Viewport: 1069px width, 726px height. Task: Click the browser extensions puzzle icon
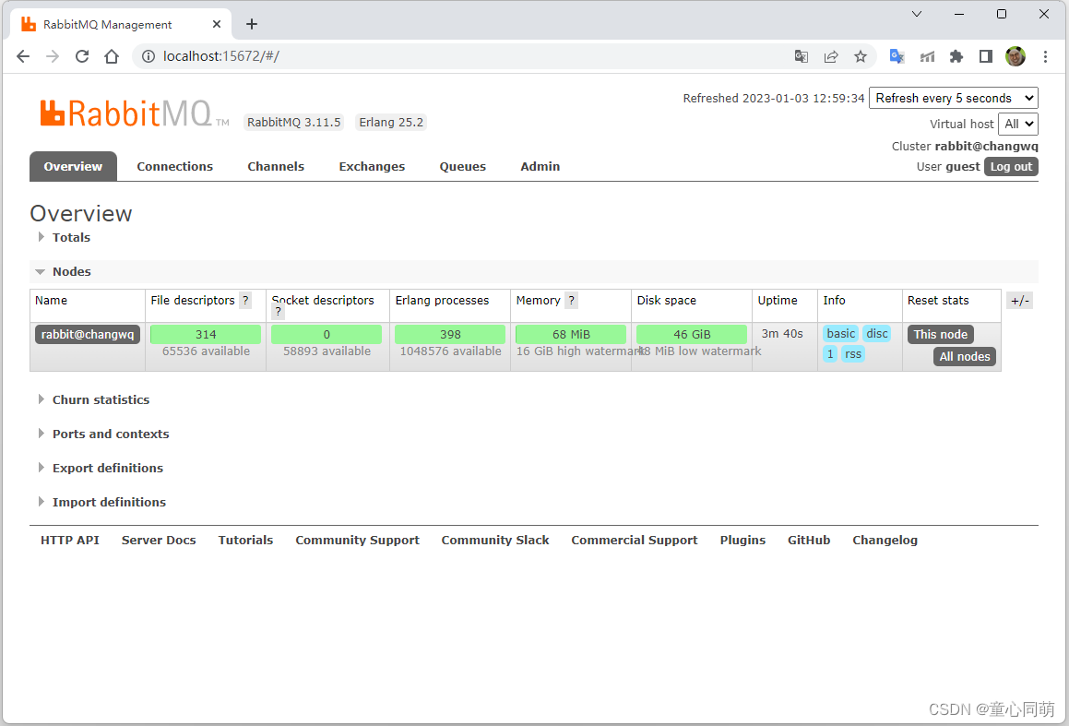pyautogui.click(x=956, y=56)
